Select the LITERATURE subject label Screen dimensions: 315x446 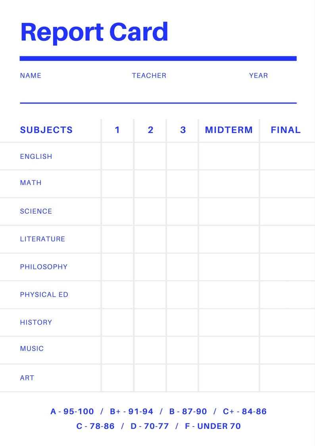(42, 239)
